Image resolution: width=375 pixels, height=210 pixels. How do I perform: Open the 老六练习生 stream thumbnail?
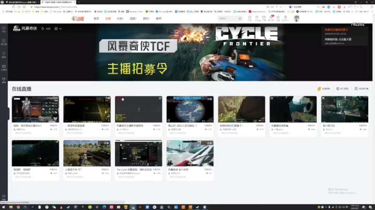click(x=345, y=109)
